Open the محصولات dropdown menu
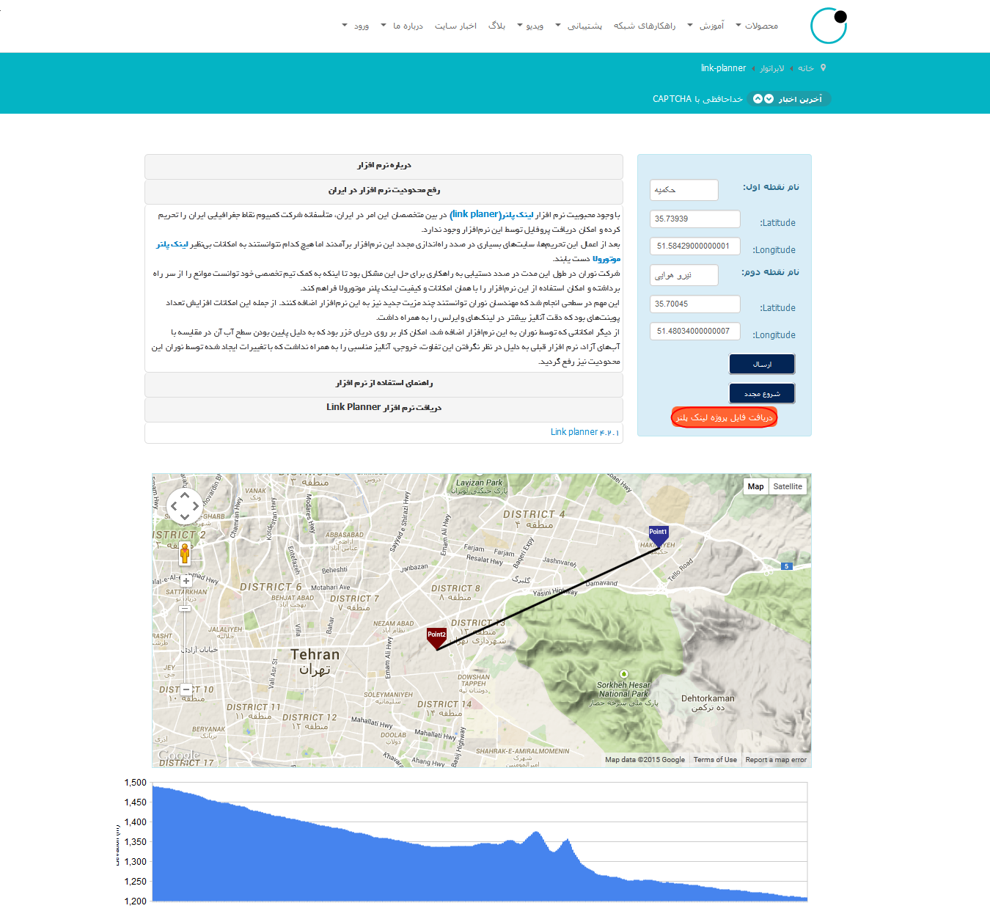Viewport: 990px width, 922px height. click(x=757, y=26)
